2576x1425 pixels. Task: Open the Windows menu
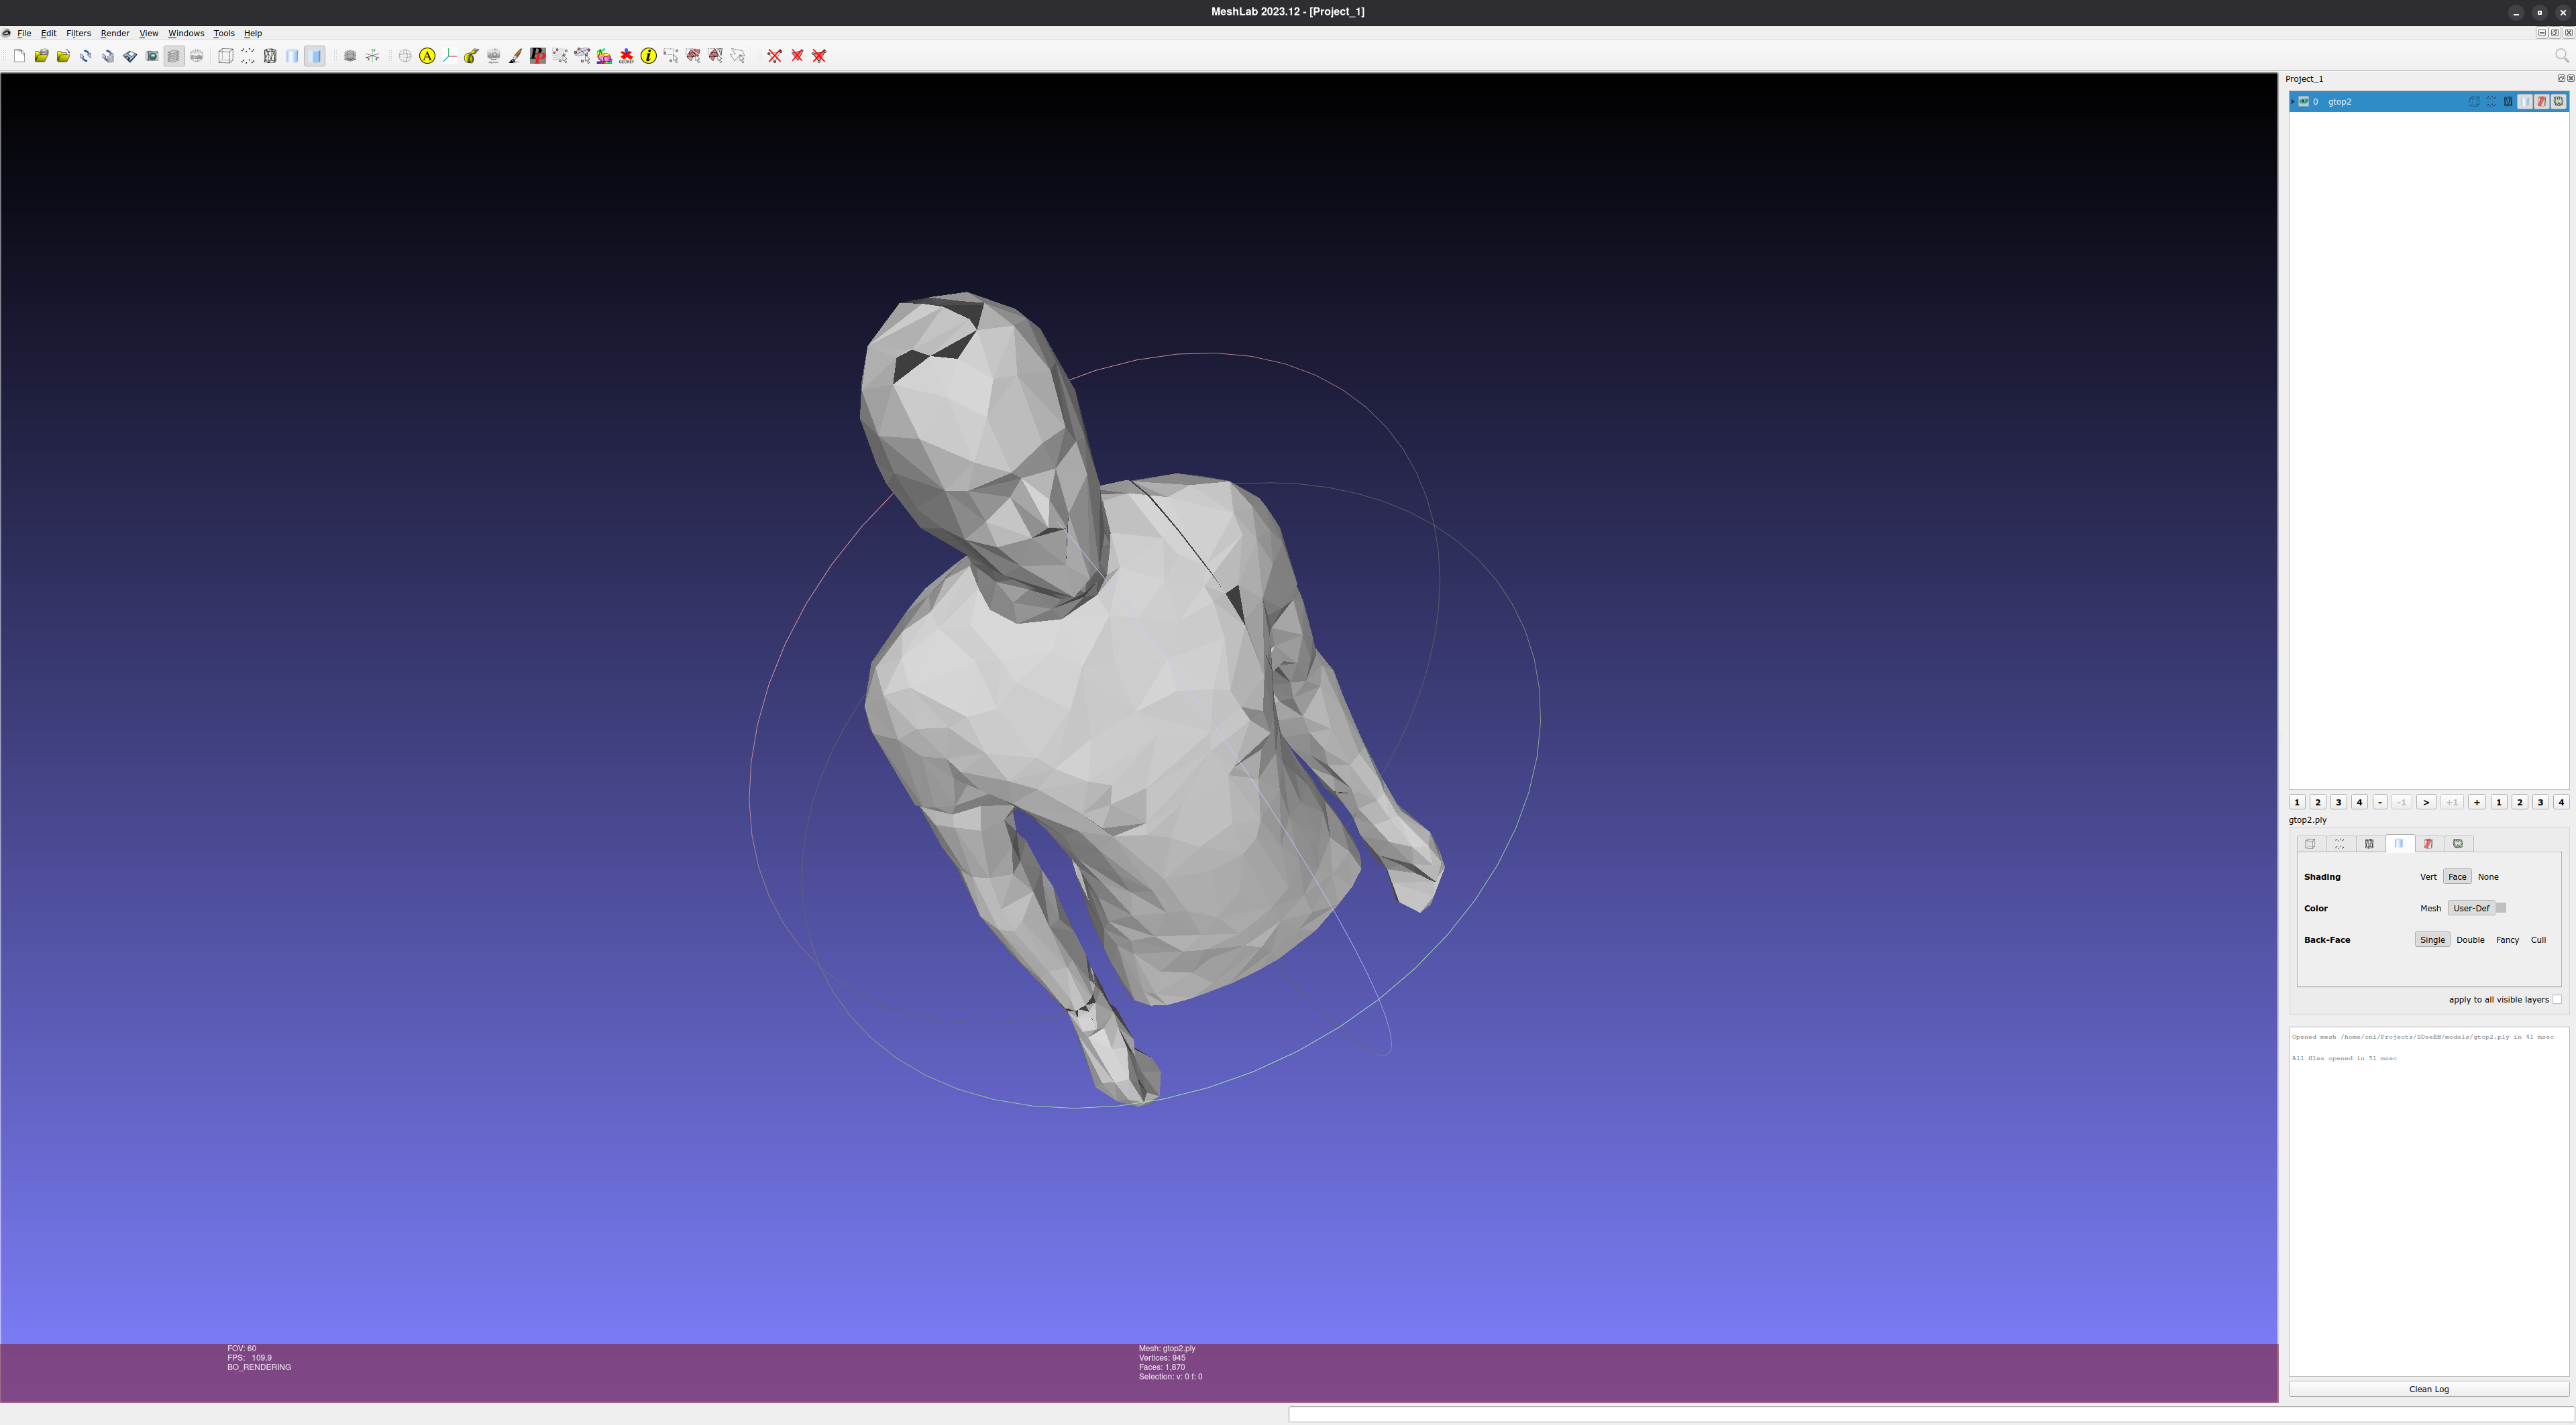186,33
